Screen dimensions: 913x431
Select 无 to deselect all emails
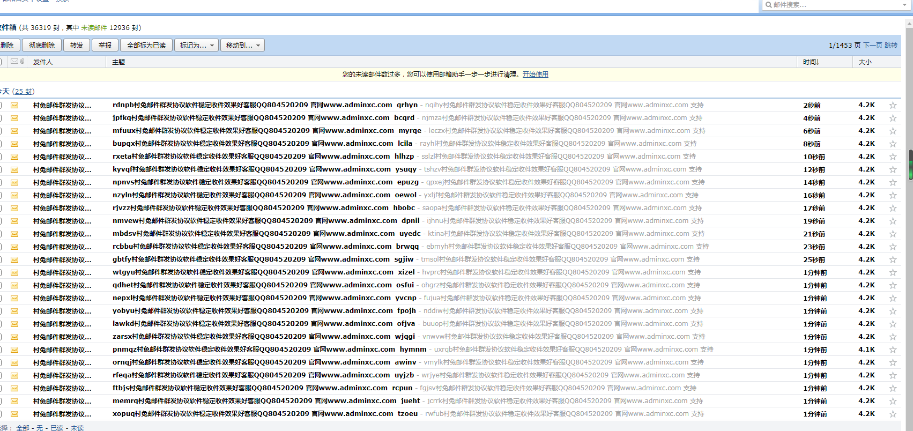point(40,428)
